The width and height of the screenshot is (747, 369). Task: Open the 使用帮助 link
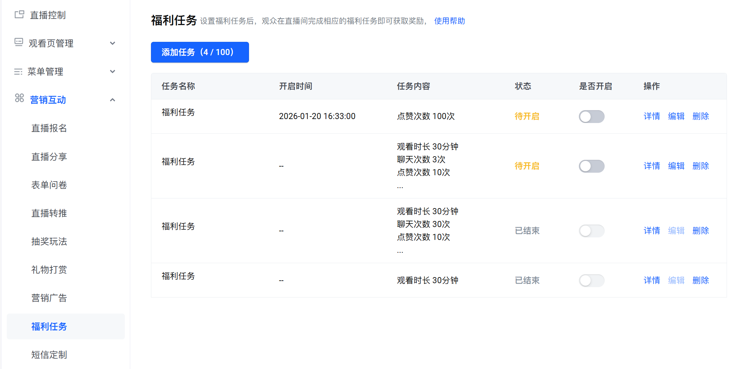coord(449,21)
